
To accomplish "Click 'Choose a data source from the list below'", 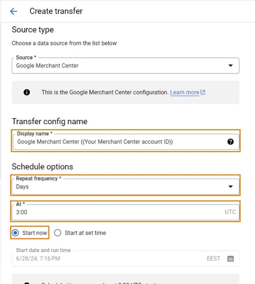I will tap(64, 43).
